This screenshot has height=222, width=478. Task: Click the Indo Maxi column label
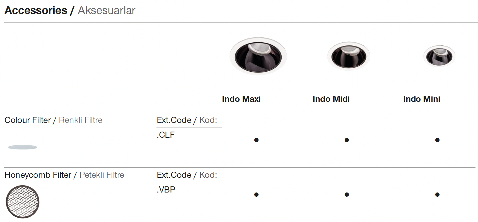(x=241, y=99)
